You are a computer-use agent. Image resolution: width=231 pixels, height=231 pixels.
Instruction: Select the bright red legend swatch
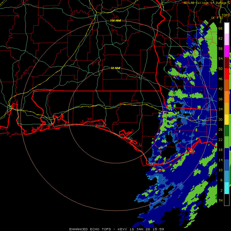(227, 74)
